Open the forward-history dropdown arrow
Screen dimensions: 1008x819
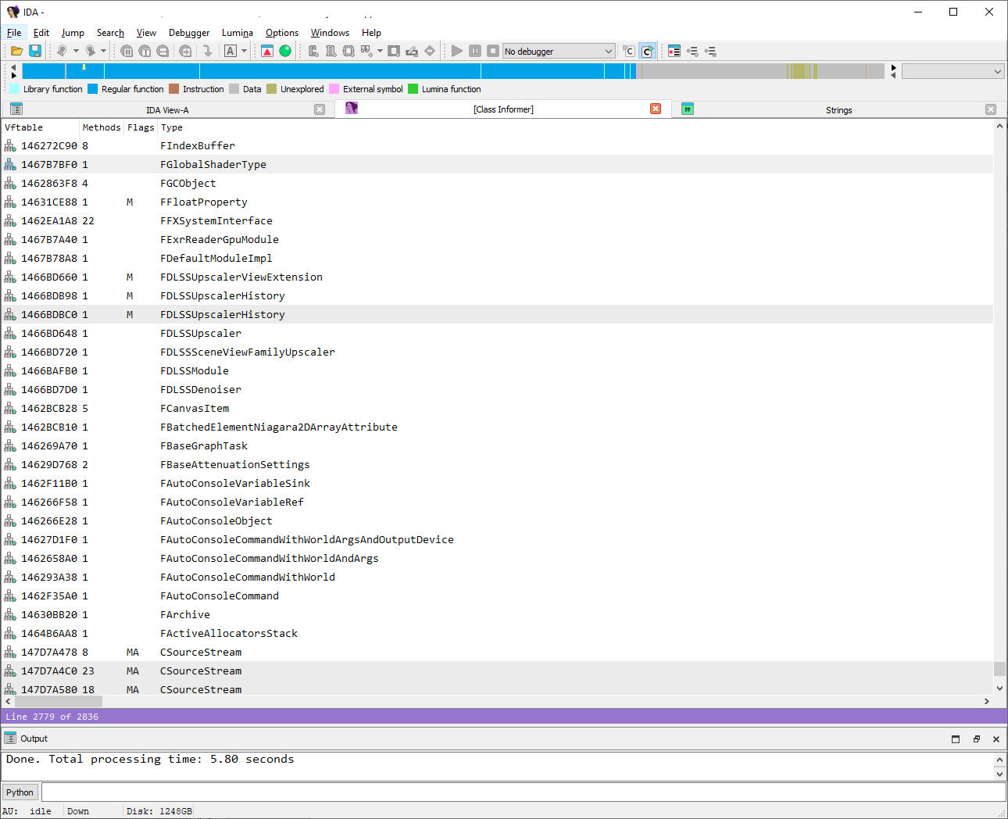(103, 51)
